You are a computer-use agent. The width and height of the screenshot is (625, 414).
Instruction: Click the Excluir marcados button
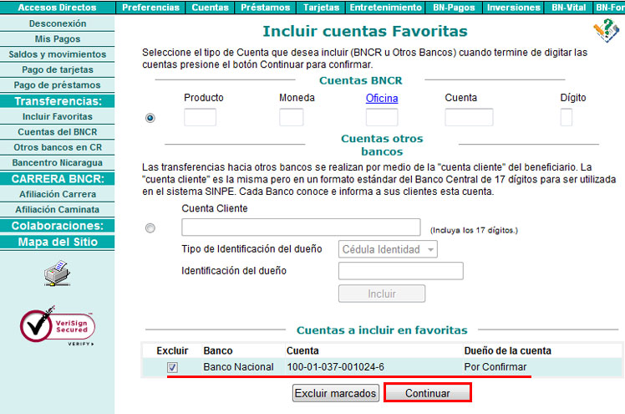[x=336, y=393]
